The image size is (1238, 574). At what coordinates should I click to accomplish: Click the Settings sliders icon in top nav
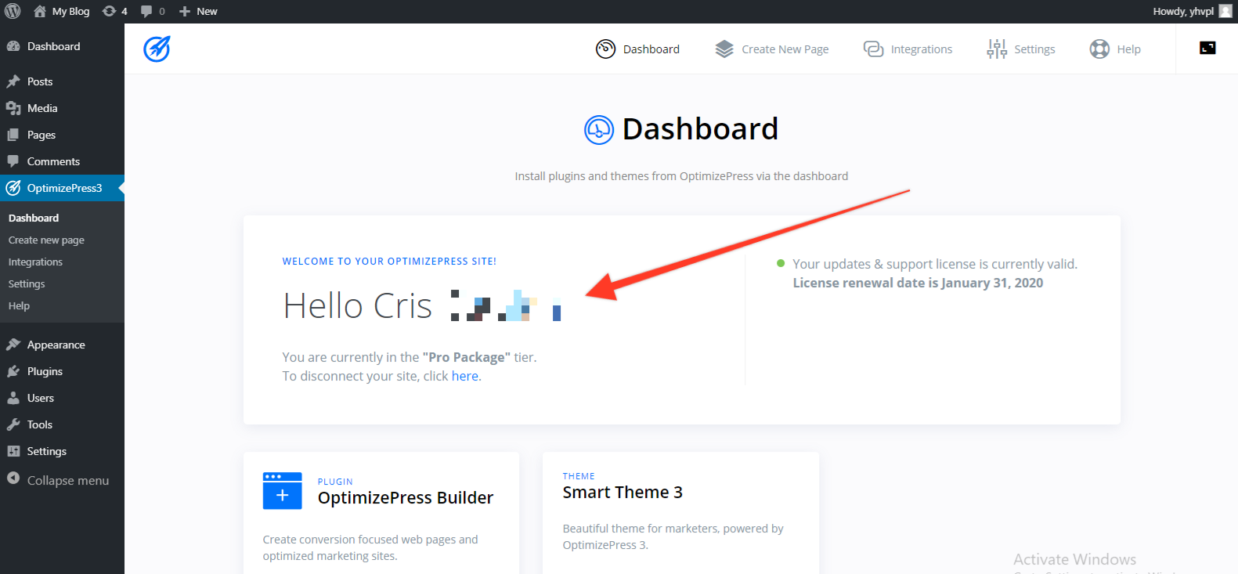[x=997, y=49]
